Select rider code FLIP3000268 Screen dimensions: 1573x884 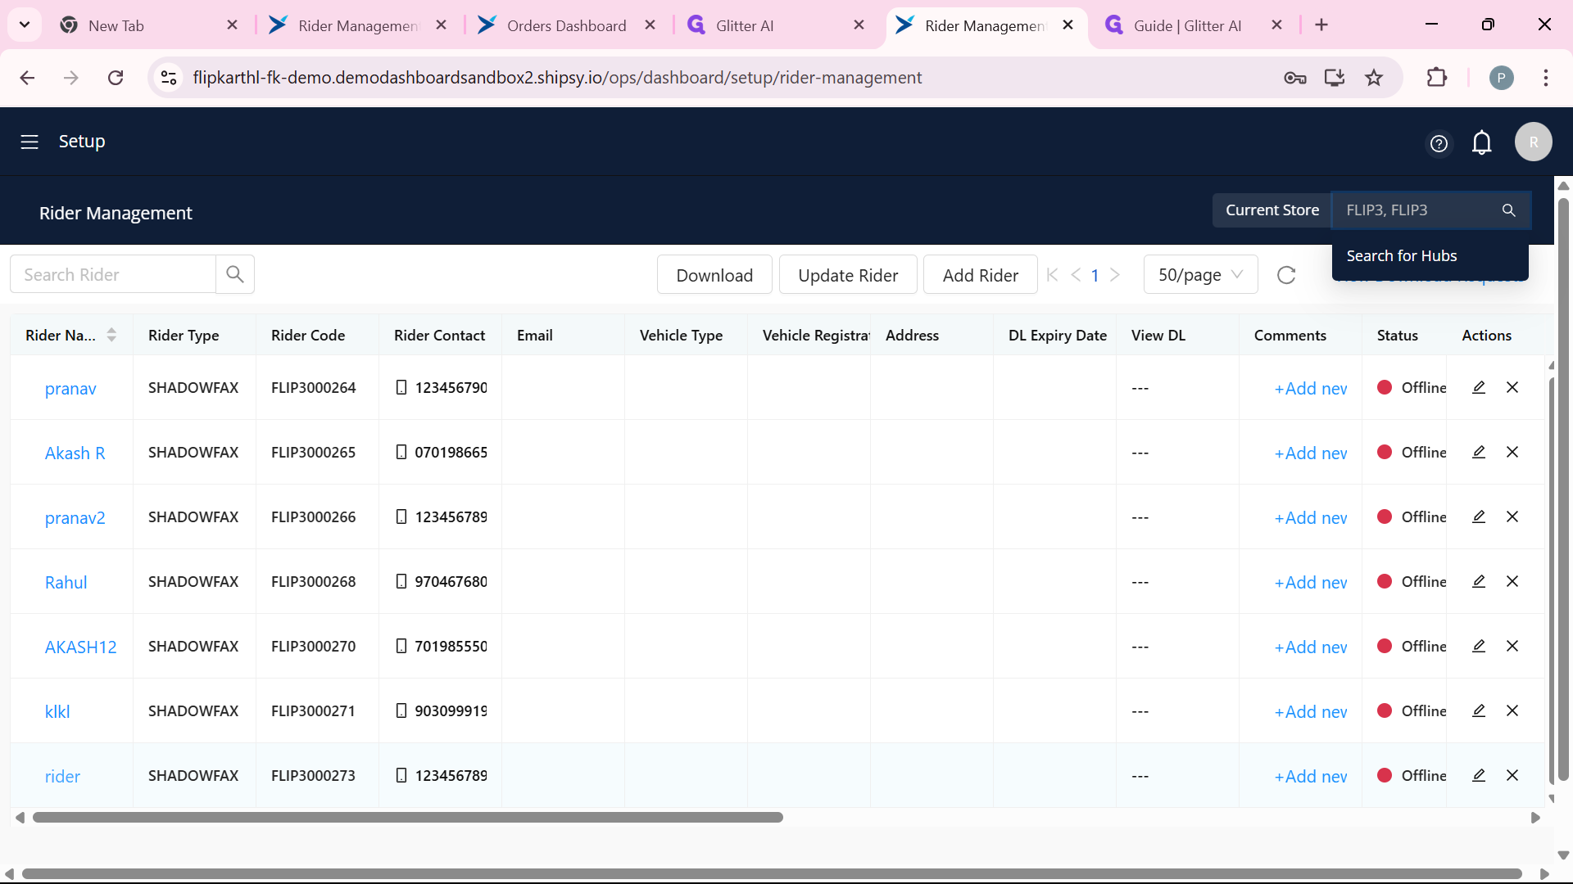(313, 581)
